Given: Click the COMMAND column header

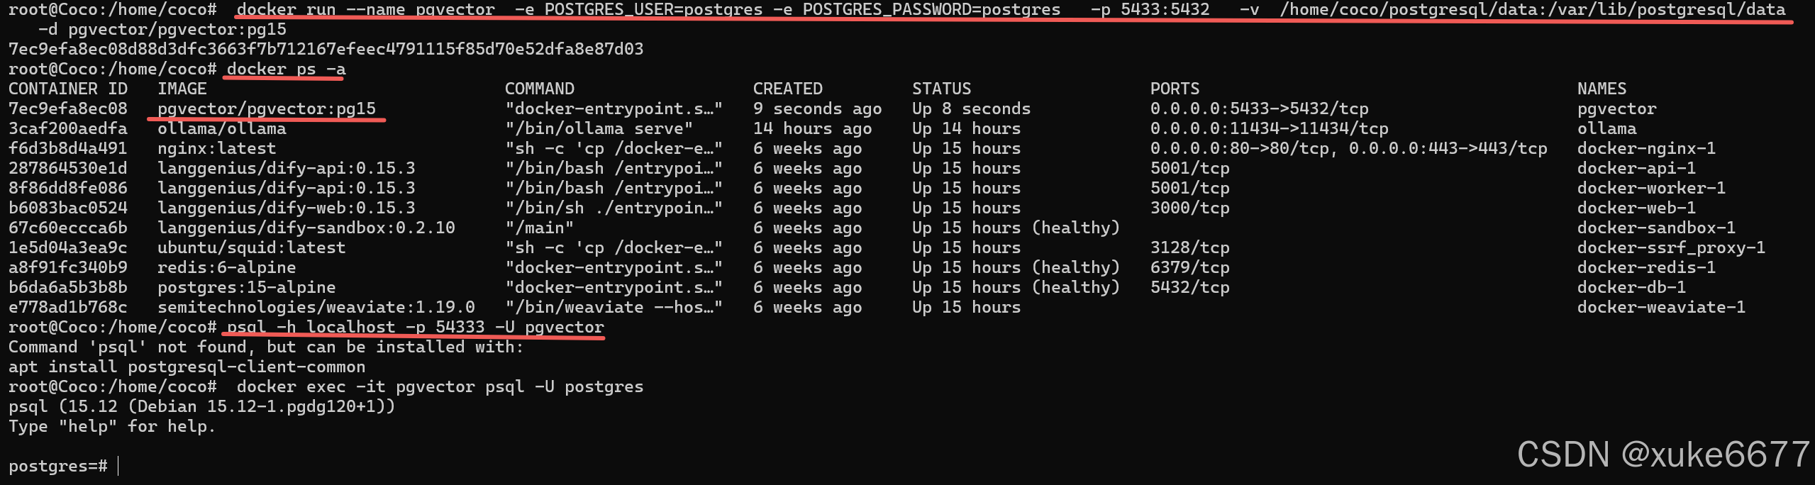Looking at the screenshot, I should (540, 89).
